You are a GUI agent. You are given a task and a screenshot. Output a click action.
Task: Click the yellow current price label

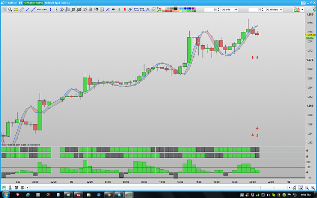coord(311,35)
